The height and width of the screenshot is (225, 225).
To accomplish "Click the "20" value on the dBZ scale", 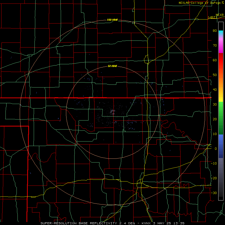I will (215, 119).
